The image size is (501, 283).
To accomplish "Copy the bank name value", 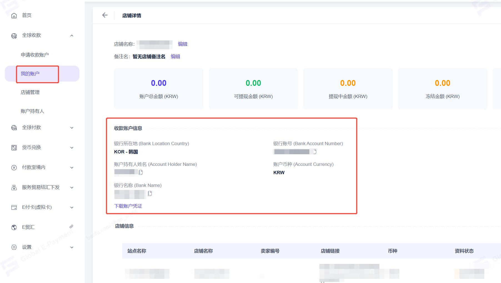I will [x=150, y=193].
